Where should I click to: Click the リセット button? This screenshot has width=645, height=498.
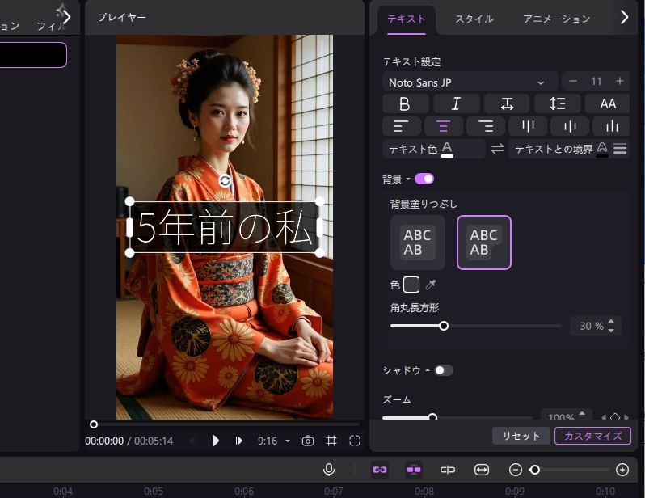(521, 436)
